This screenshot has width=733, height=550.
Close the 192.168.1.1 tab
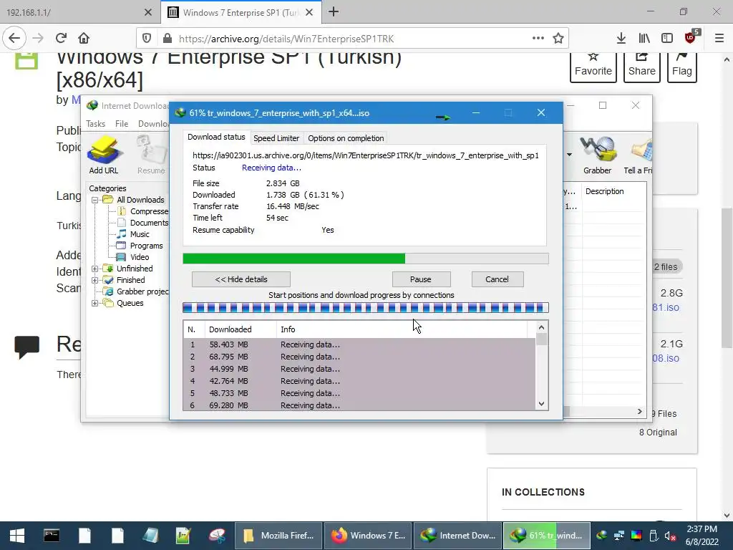(x=148, y=13)
